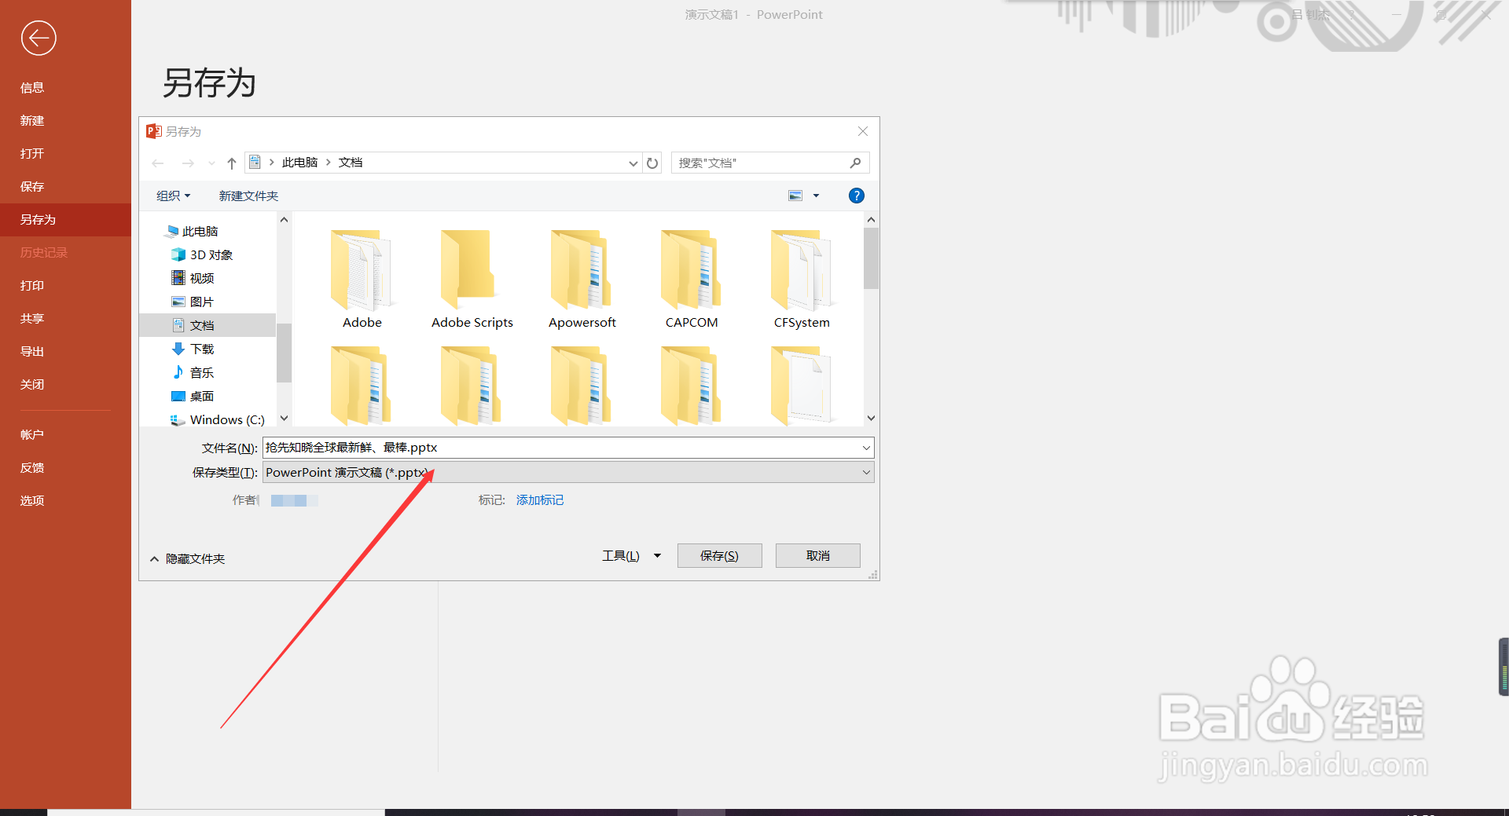
Task: Open the 工具(L) dropdown
Action: (631, 555)
